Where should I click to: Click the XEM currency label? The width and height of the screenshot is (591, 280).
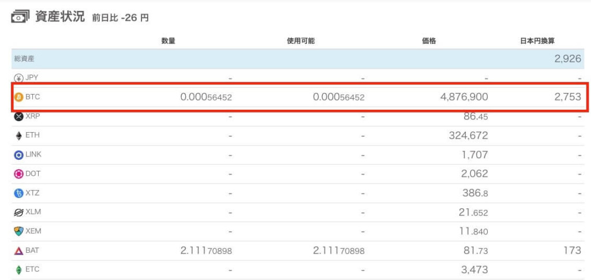point(33,231)
